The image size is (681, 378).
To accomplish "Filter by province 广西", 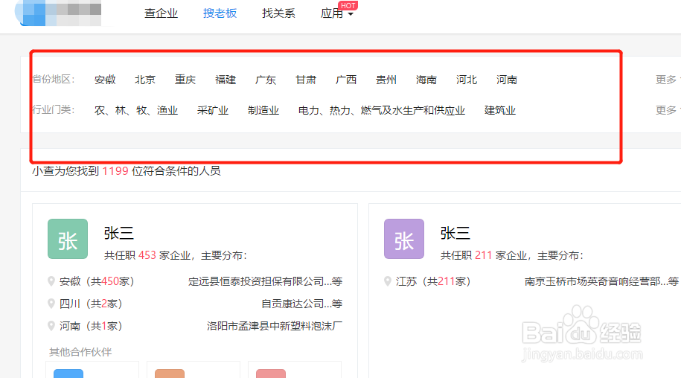I will coord(346,80).
